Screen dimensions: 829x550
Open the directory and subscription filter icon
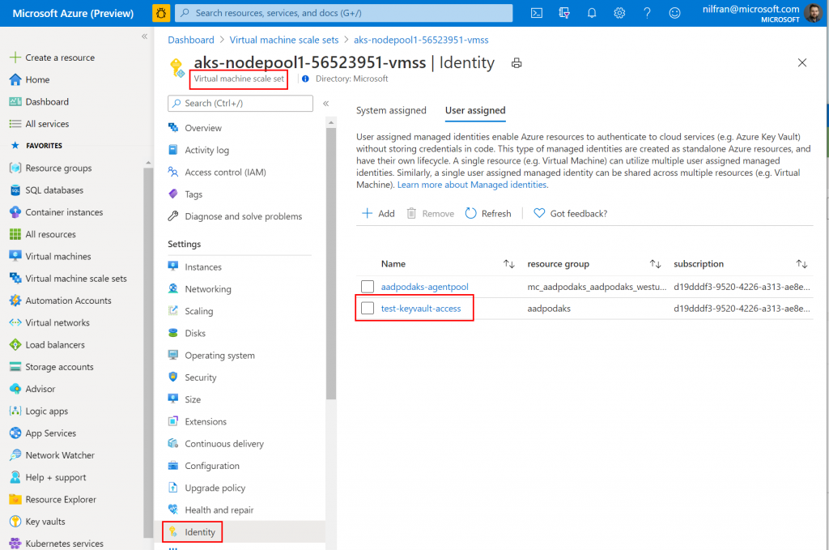(x=564, y=13)
